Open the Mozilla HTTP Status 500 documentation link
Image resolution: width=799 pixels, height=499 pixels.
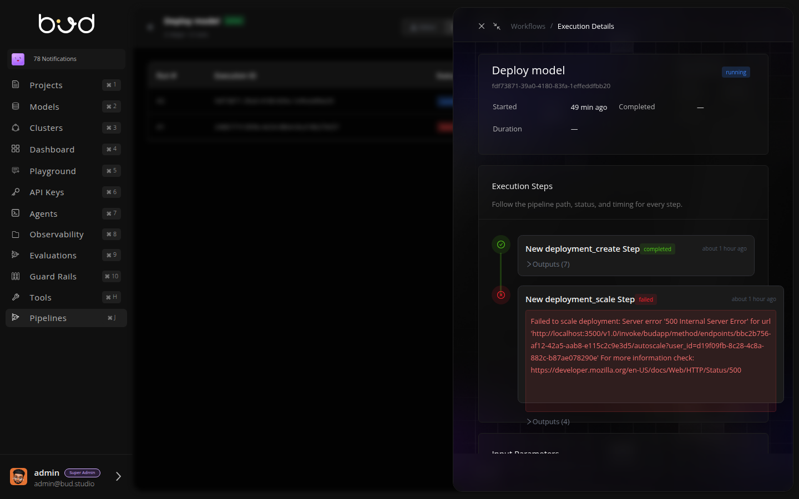click(636, 370)
